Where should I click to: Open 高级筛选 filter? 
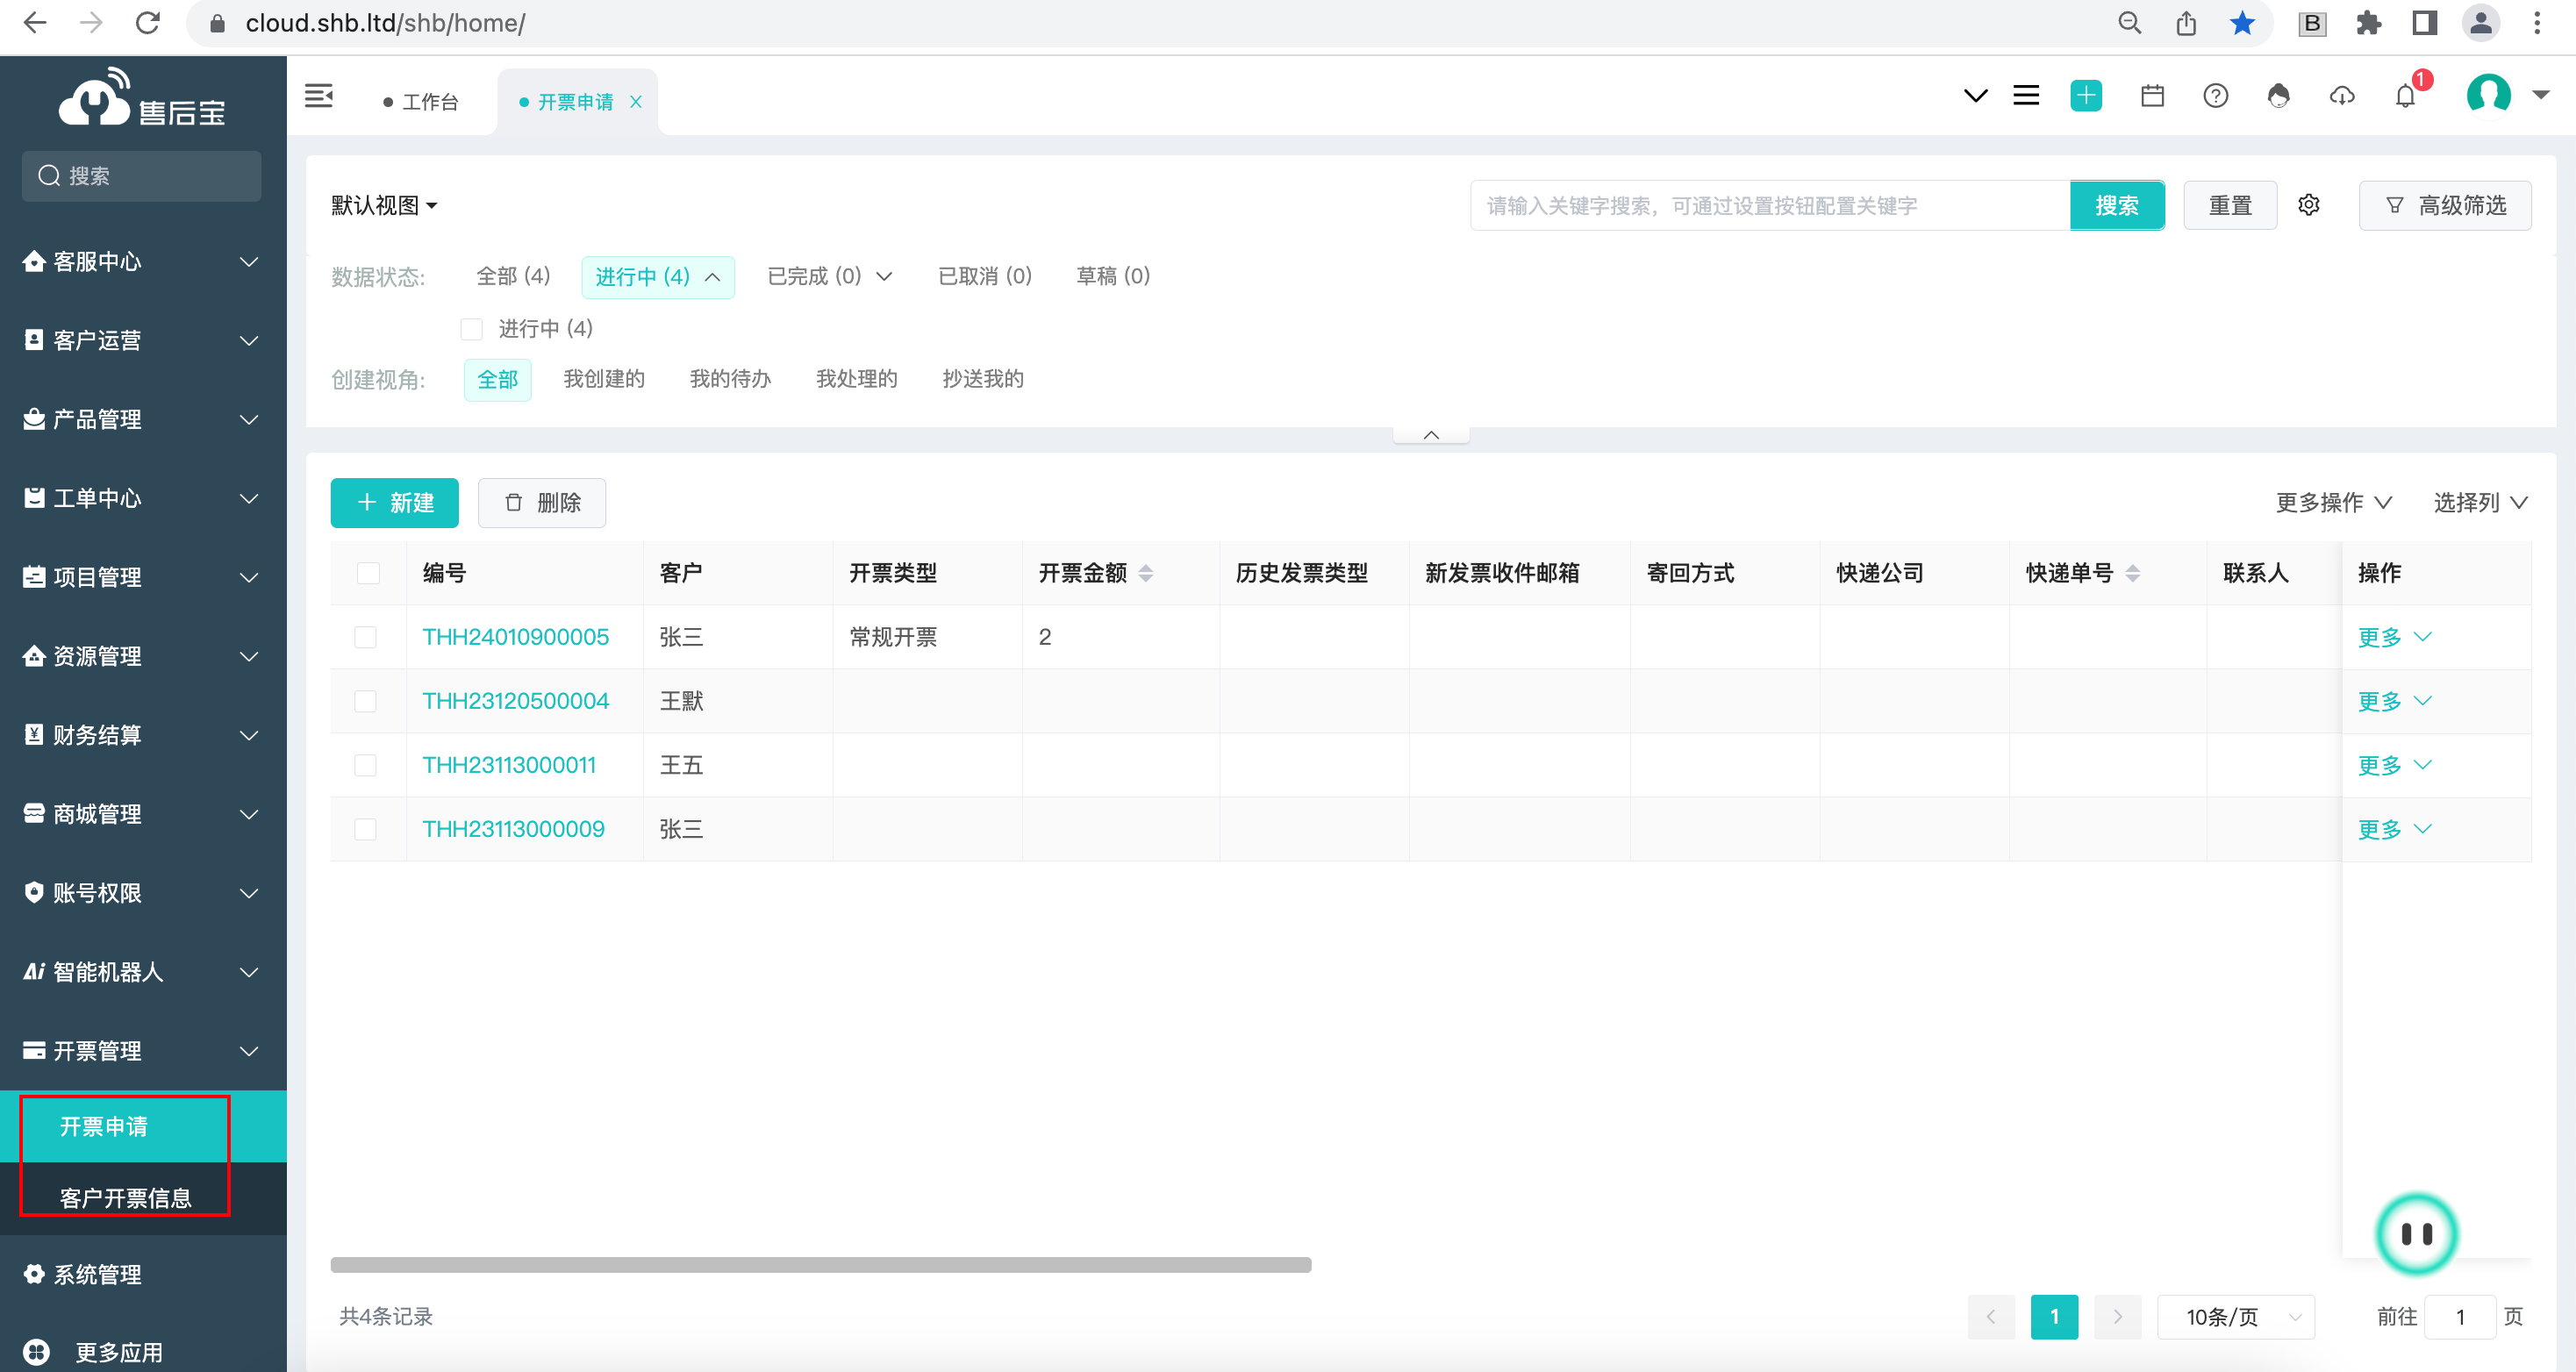2445,205
